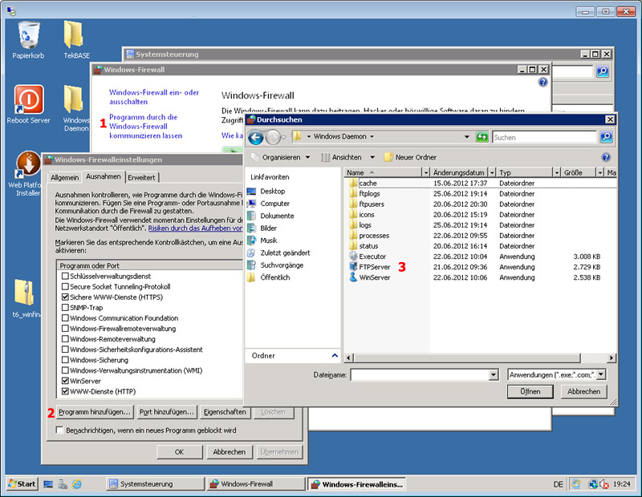
Task: Uncheck WWW-Dienste (HTTP)
Action: (x=65, y=391)
